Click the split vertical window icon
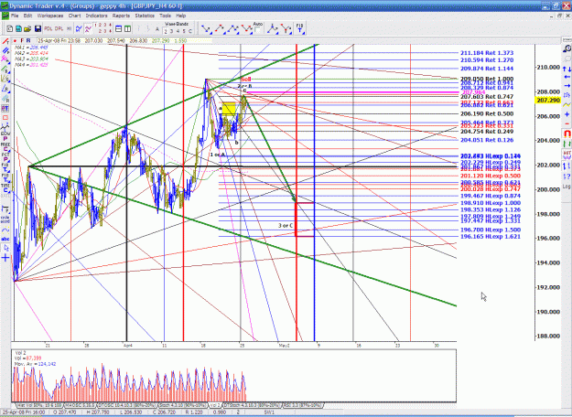This screenshot has width=572, height=417. 127,28
